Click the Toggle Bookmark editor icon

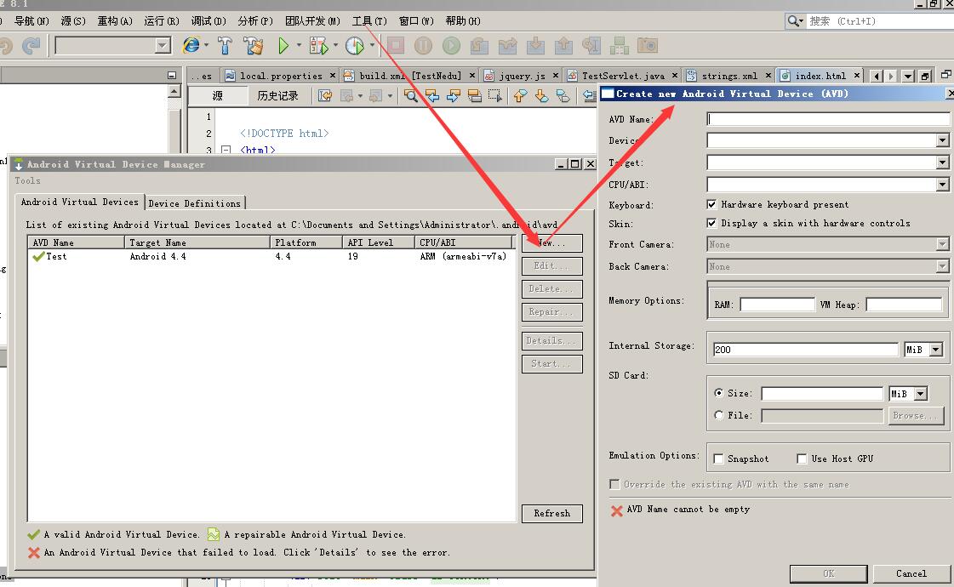pyautogui.click(x=563, y=95)
